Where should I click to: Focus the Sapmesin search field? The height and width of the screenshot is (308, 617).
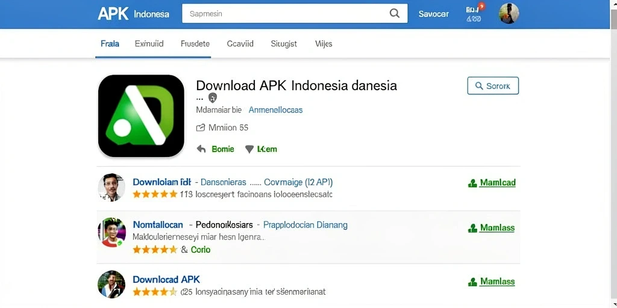[x=295, y=13]
